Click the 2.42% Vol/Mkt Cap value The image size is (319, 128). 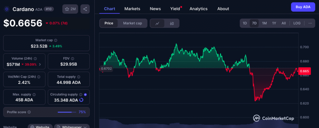click(24, 83)
